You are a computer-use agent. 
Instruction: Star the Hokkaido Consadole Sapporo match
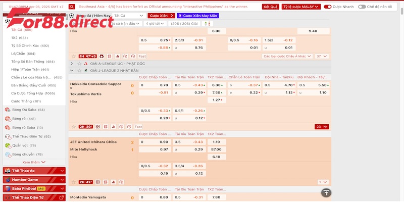(x=74, y=126)
